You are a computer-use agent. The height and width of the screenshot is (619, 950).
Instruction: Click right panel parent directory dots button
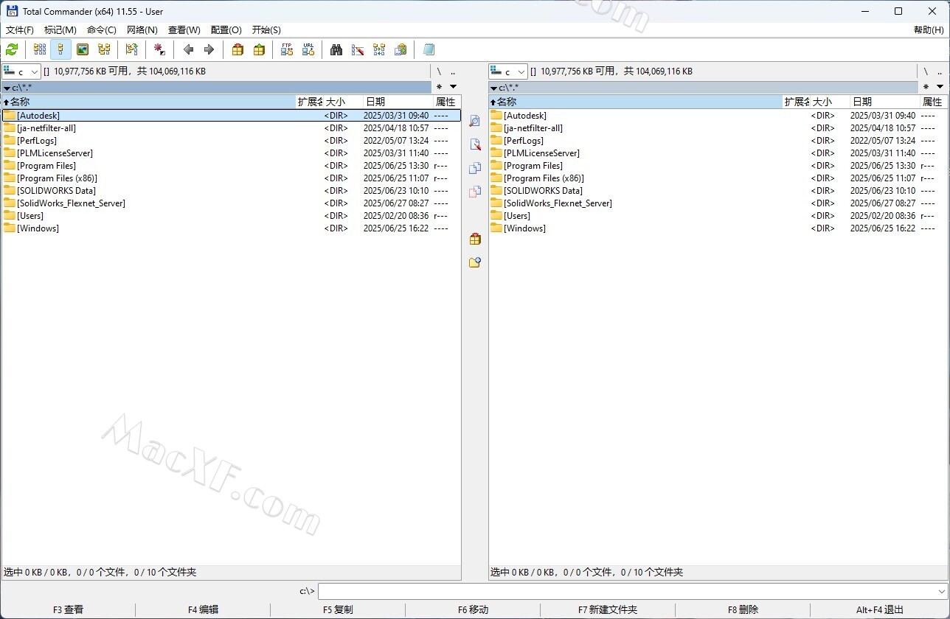point(940,71)
